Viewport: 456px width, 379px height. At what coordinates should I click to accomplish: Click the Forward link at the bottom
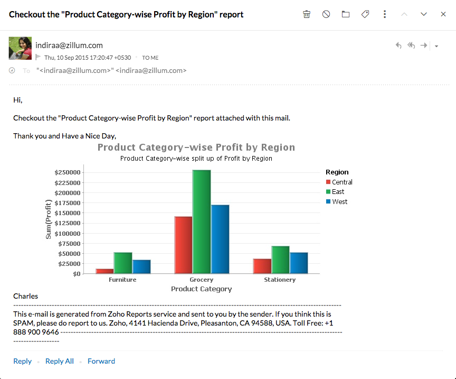(x=101, y=361)
